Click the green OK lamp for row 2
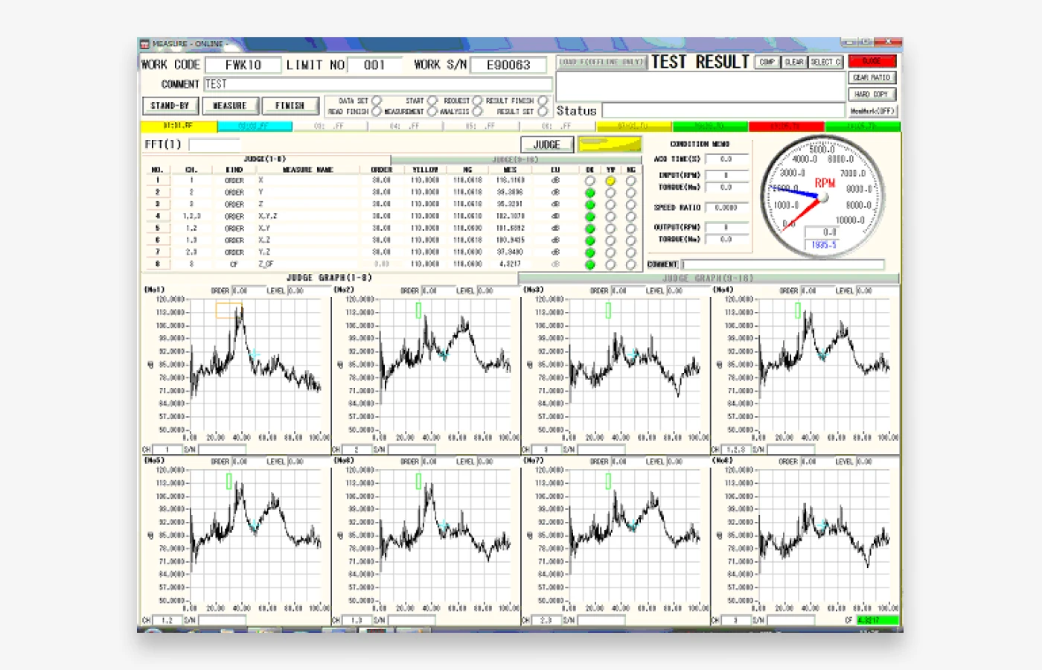 coord(590,193)
